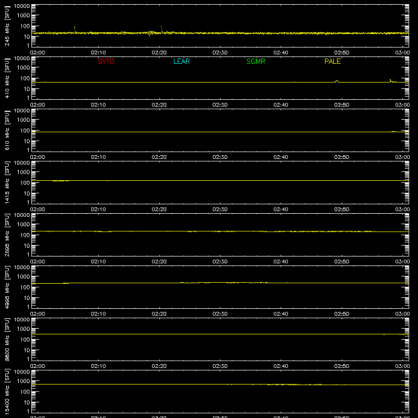Click 02:20 tick label under 610 MHz plot

159,157
